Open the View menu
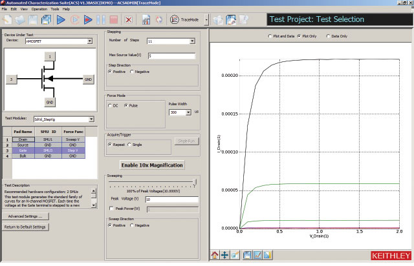 (24, 9)
